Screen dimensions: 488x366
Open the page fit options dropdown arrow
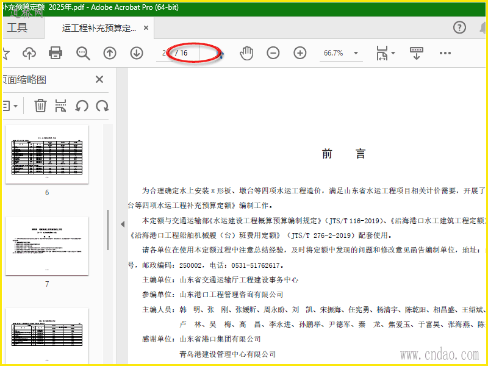pyautogui.click(x=393, y=53)
